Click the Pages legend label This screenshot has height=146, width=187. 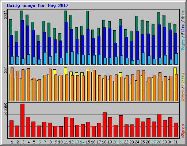183,45
